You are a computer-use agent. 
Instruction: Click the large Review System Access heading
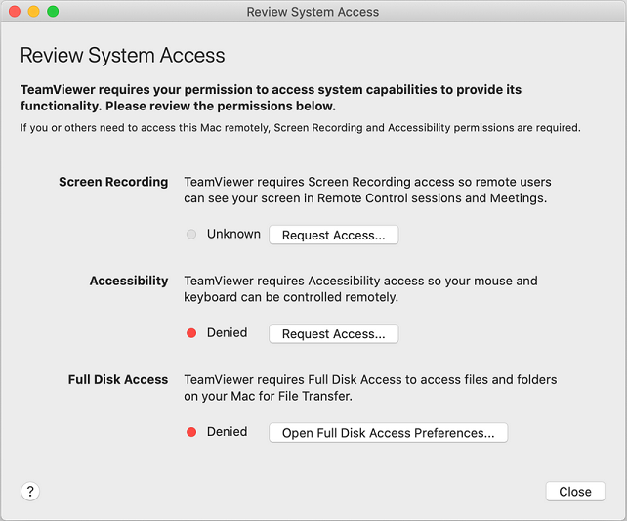122,56
